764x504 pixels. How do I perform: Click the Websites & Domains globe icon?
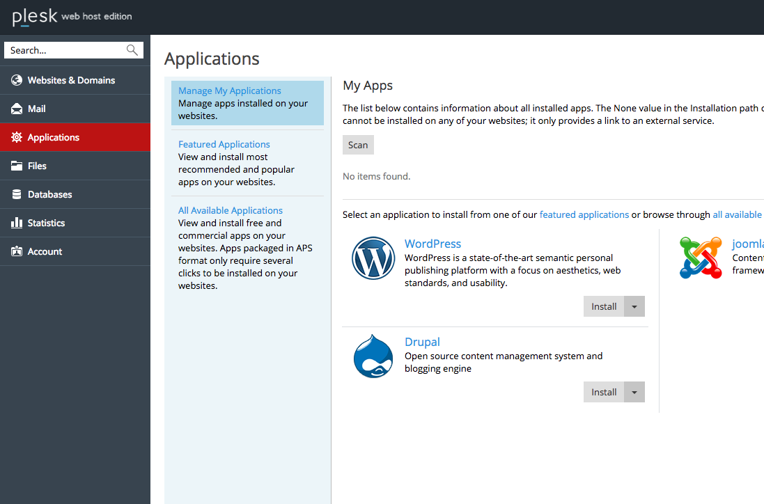click(x=17, y=80)
